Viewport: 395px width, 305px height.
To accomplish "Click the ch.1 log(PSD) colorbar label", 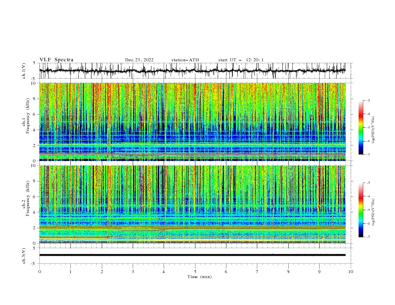I will point(373,131).
